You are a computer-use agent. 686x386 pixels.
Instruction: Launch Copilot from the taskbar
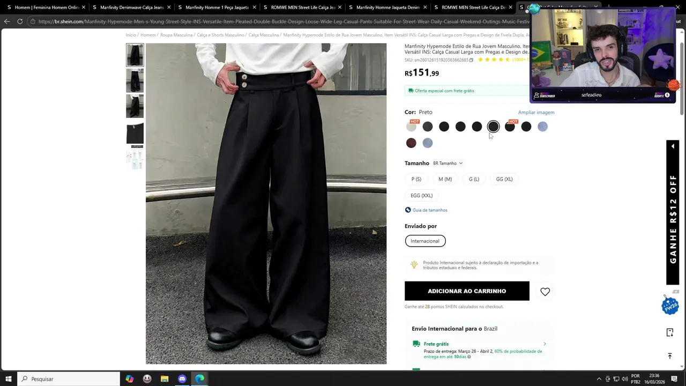[130, 379]
